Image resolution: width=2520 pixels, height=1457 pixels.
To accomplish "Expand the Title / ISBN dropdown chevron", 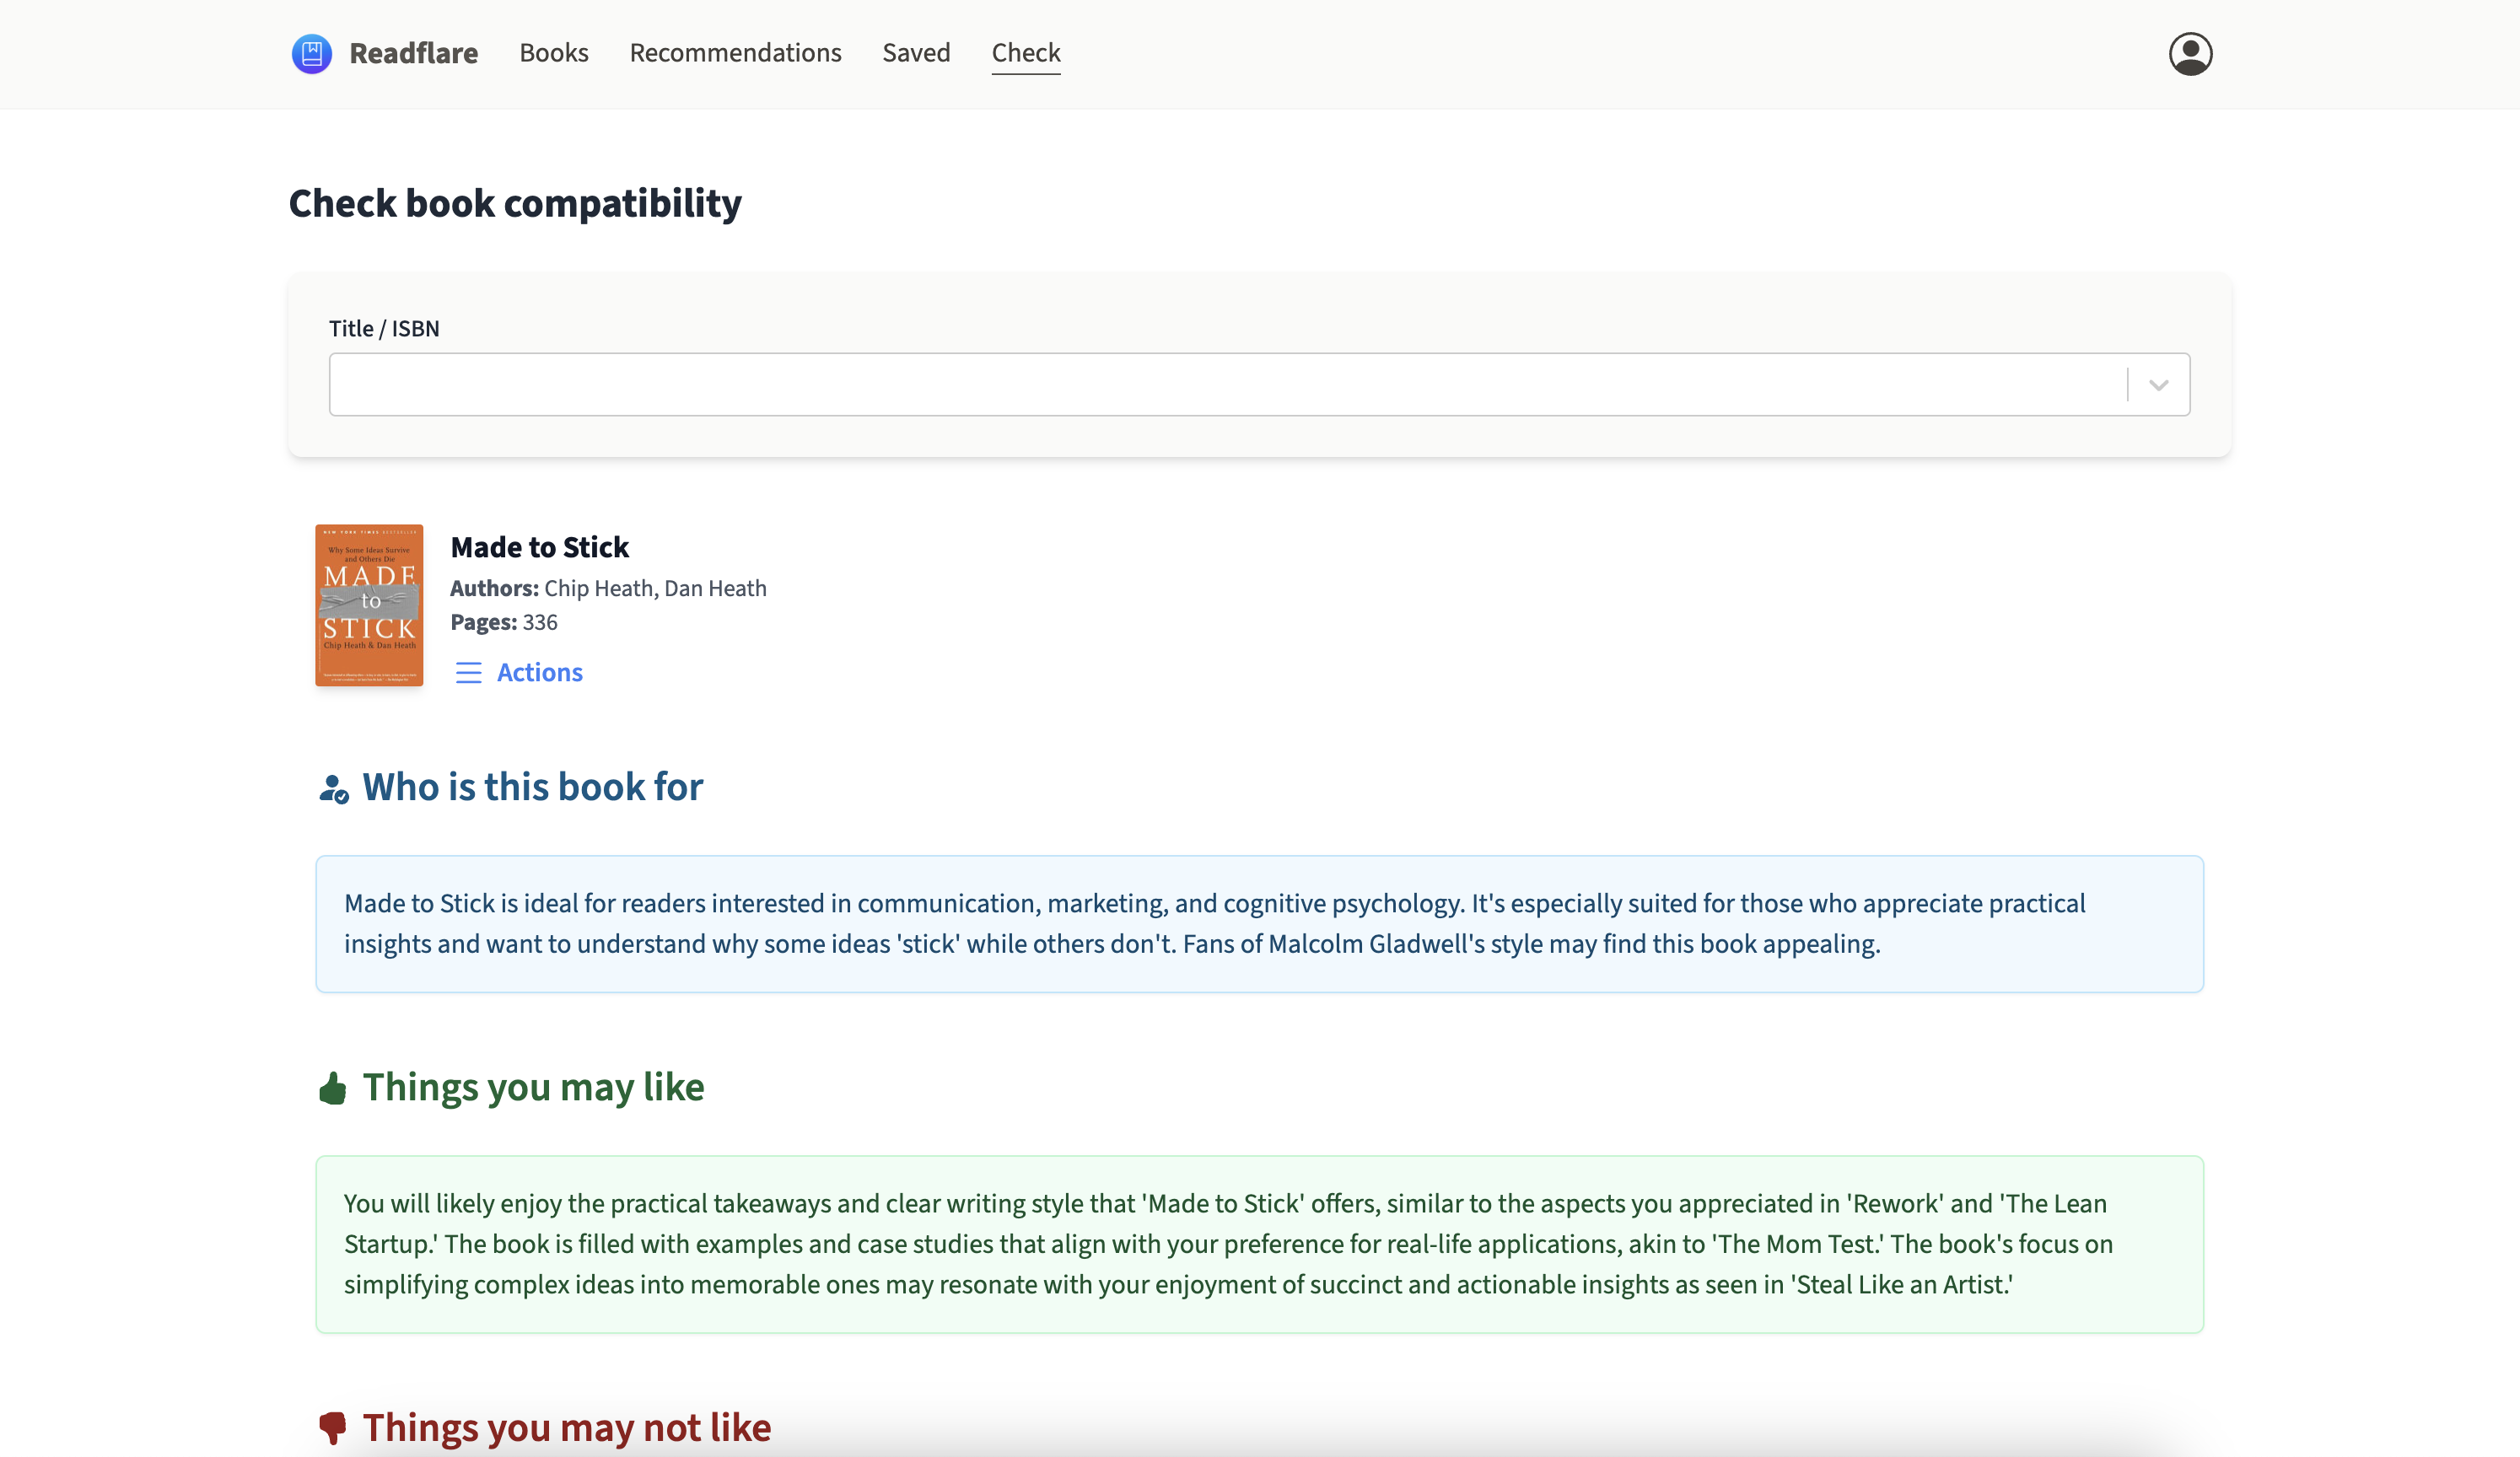I will (2158, 385).
